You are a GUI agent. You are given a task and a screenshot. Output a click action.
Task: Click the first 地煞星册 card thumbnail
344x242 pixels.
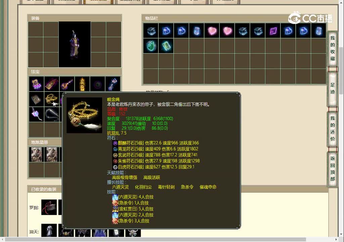point(36,155)
